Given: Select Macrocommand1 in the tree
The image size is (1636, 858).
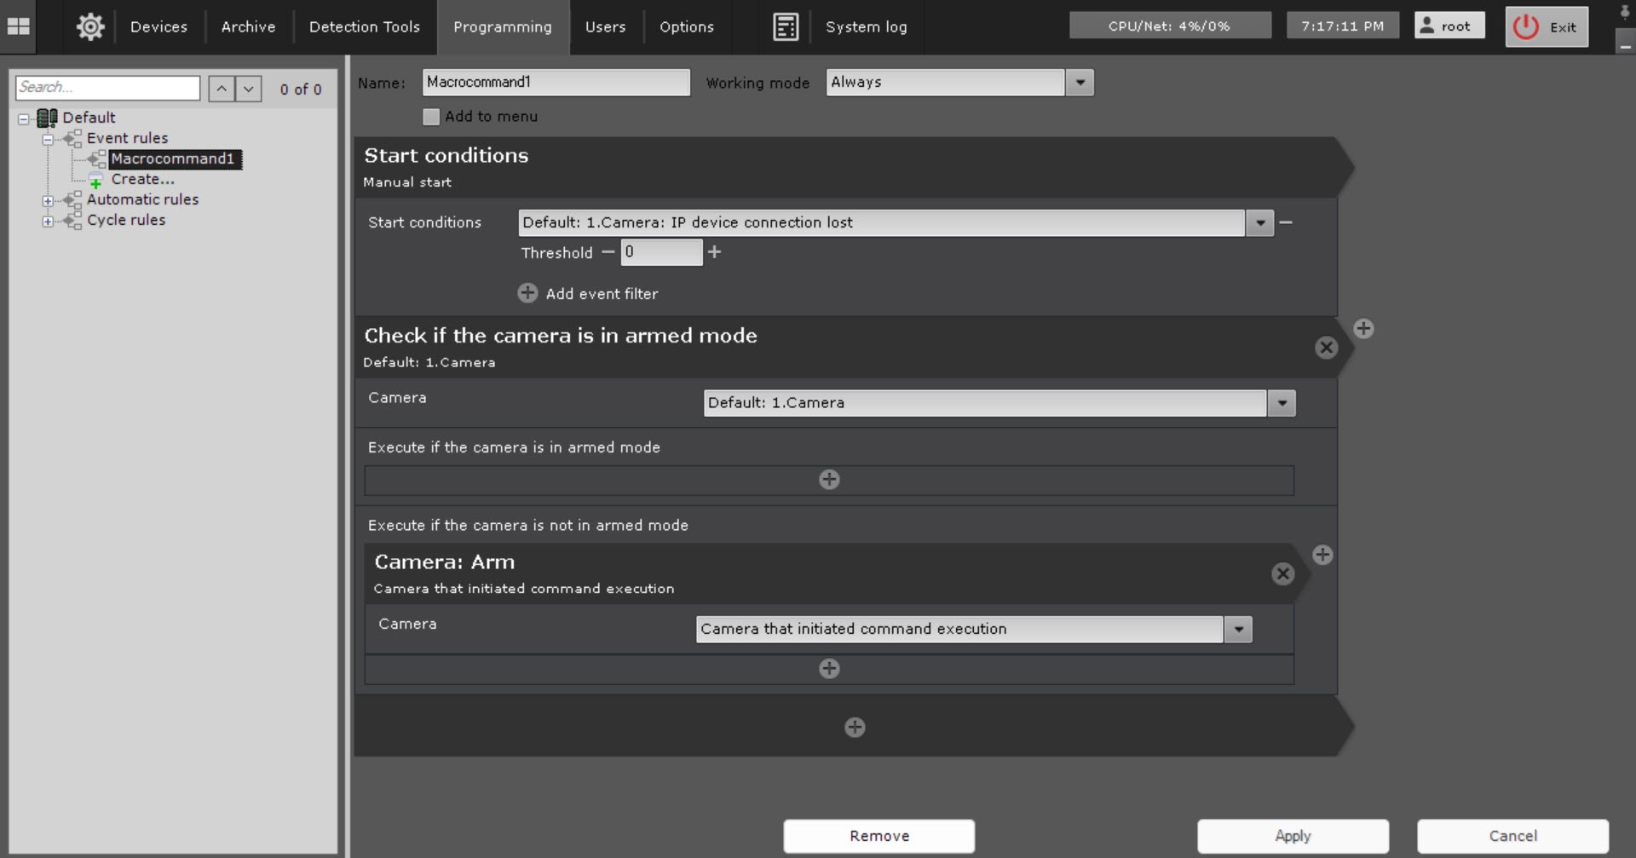Looking at the screenshot, I should (x=176, y=159).
